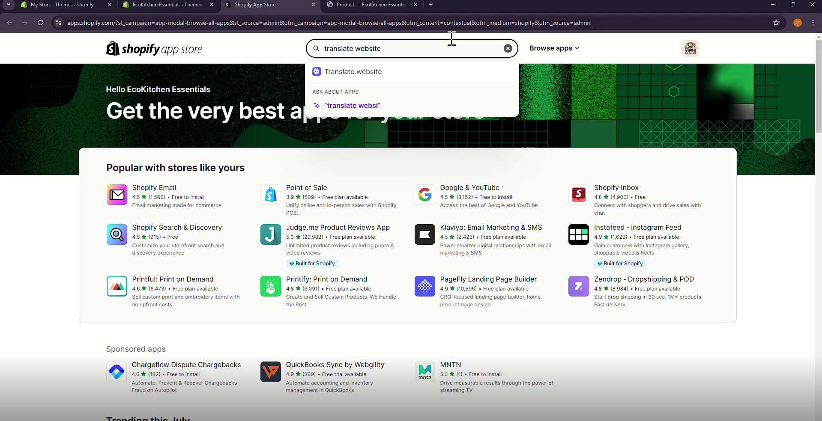The width and height of the screenshot is (822, 421).
Task: Open the Zendrop app icon
Action: [x=579, y=286]
